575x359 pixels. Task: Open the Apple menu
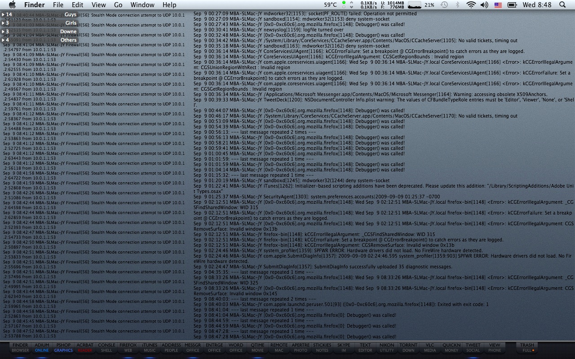point(12,5)
